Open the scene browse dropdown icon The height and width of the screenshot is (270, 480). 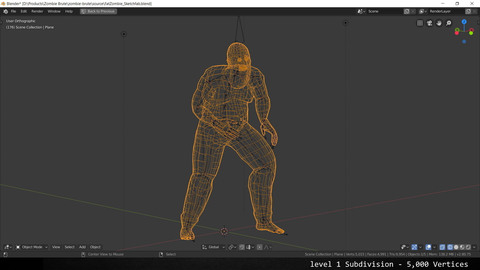pyautogui.click(x=361, y=11)
